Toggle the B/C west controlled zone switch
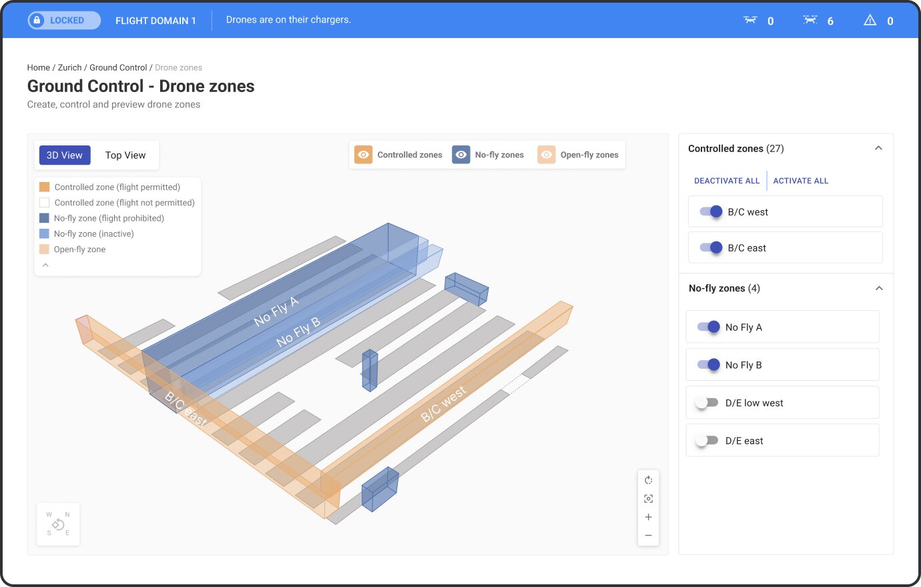This screenshot has width=921, height=587. tap(711, 212)
